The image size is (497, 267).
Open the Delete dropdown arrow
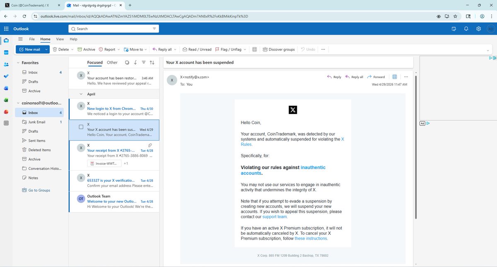(x=72, y=49)
